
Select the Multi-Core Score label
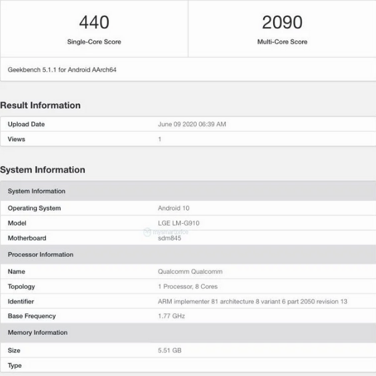[x=282, y=42]
